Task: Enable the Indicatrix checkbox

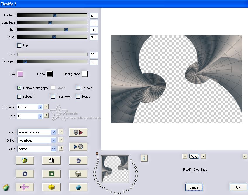Action: 19,96
